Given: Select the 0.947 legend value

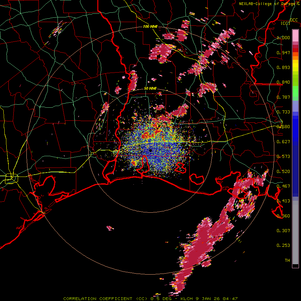Looking at the screenshot, I should click(283, 53).
